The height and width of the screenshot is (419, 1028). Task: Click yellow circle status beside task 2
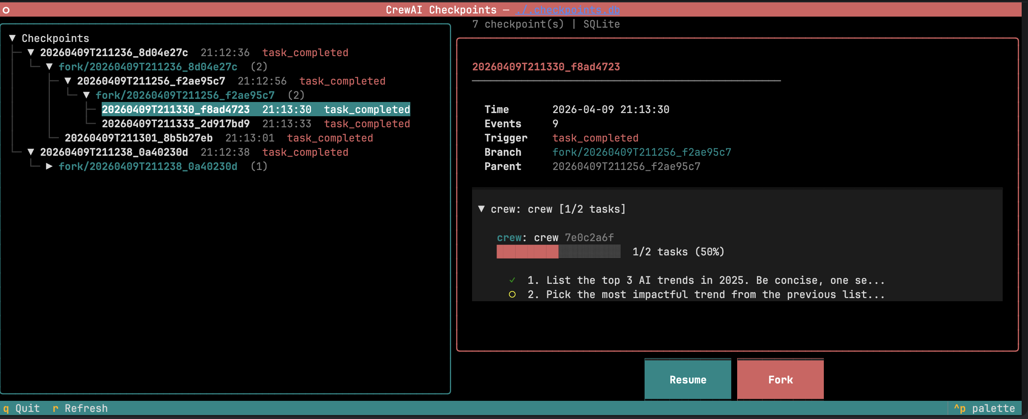pyautogui.click(x=512, y=294)
